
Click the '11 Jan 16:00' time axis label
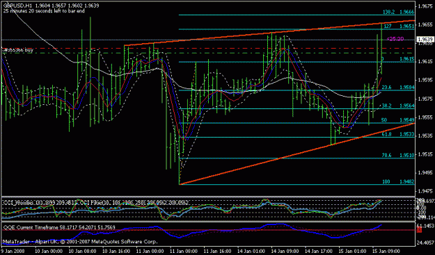pyautogui.click(x=217, y=251)
